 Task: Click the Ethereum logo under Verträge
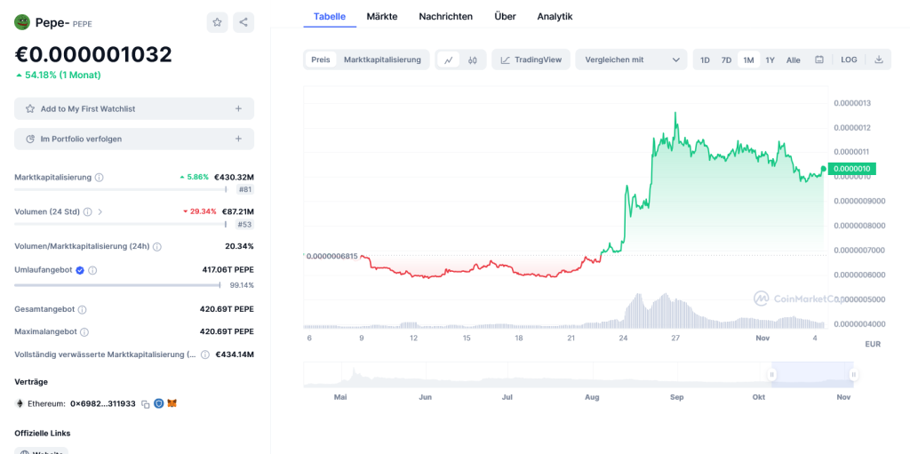20,402
